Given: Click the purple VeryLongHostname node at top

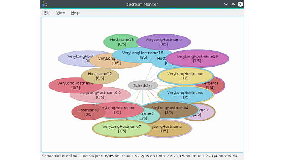Looking at the screenshot, I should 163,42.
